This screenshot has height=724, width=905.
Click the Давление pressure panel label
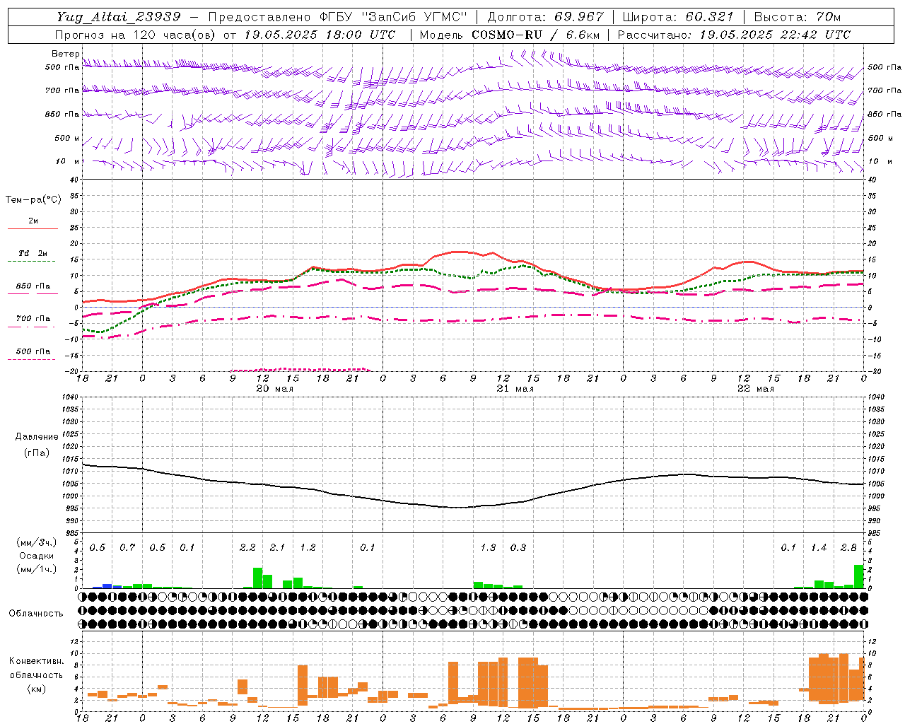coord(37,437)
